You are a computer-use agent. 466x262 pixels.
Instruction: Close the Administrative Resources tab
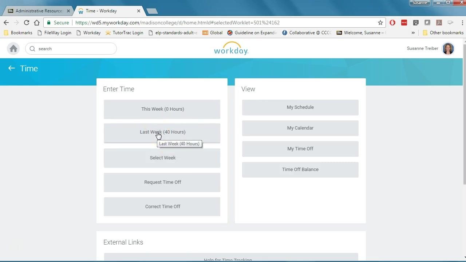coord(68,11)
